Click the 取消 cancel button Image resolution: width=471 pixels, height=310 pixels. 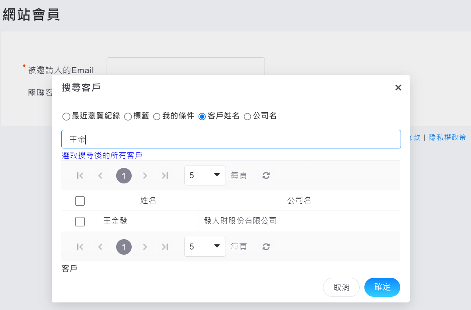tap(341, 287)
